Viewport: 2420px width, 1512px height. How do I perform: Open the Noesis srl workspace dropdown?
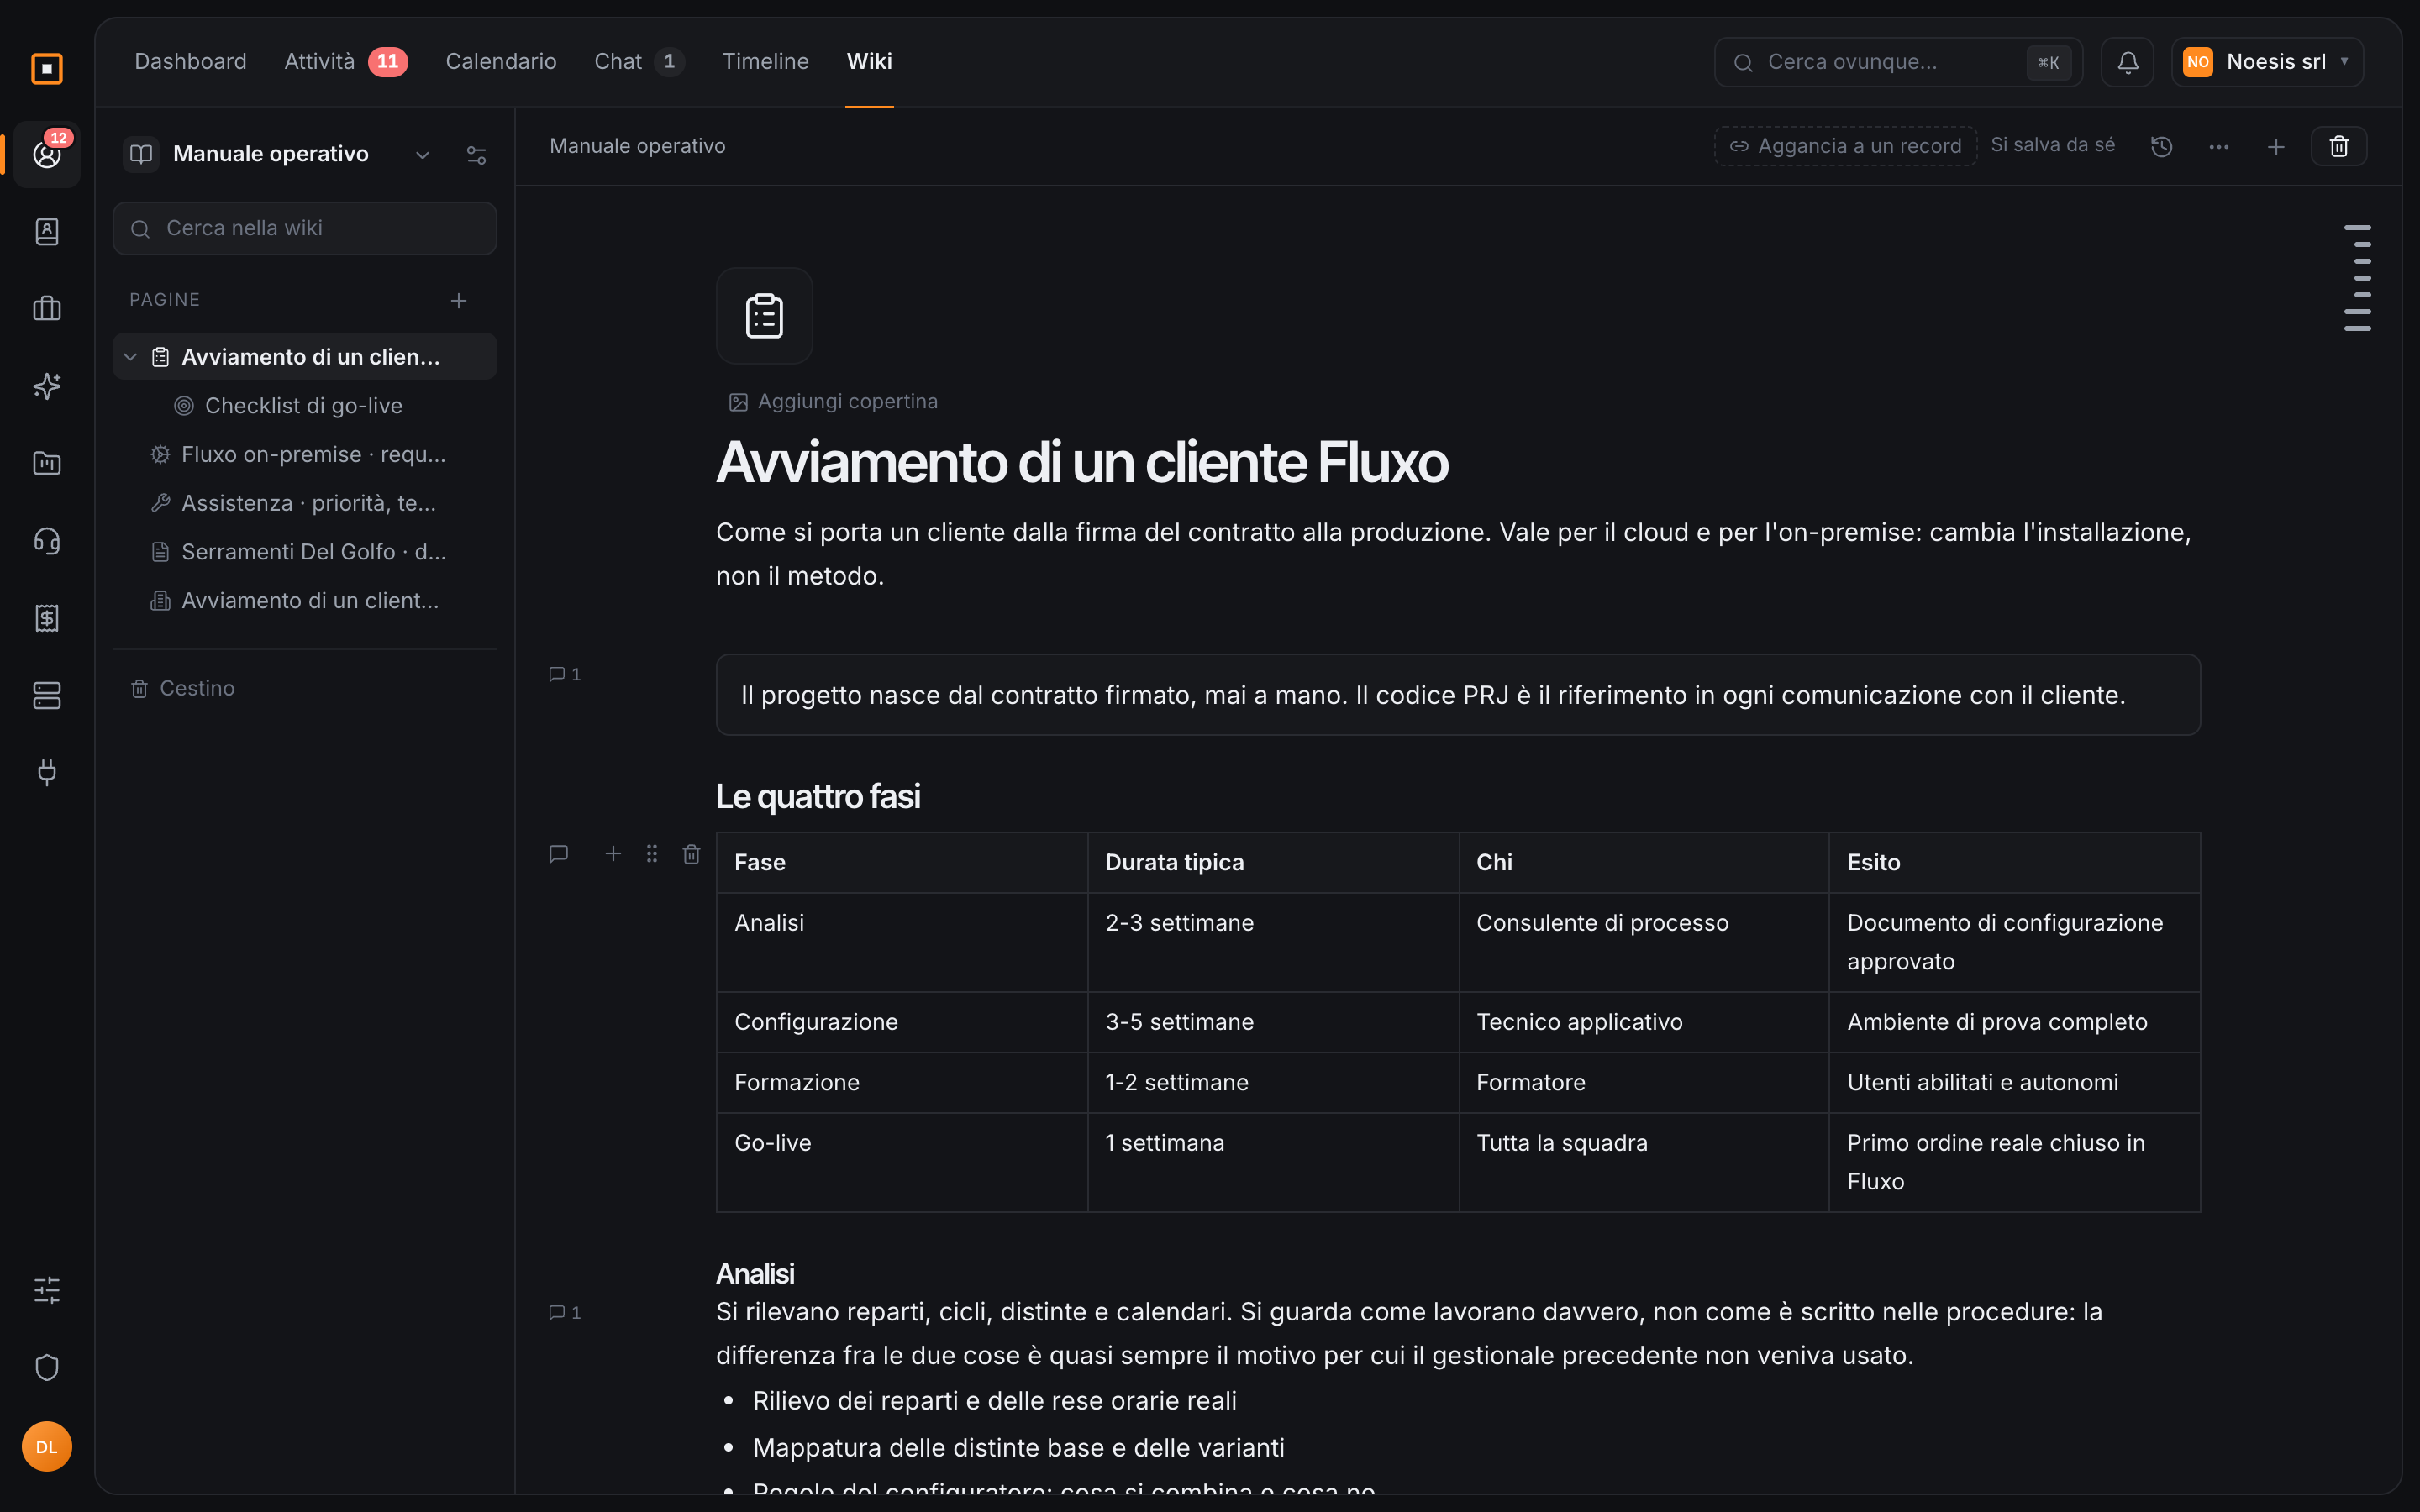pyautogui.click(x=2267, y=62)
